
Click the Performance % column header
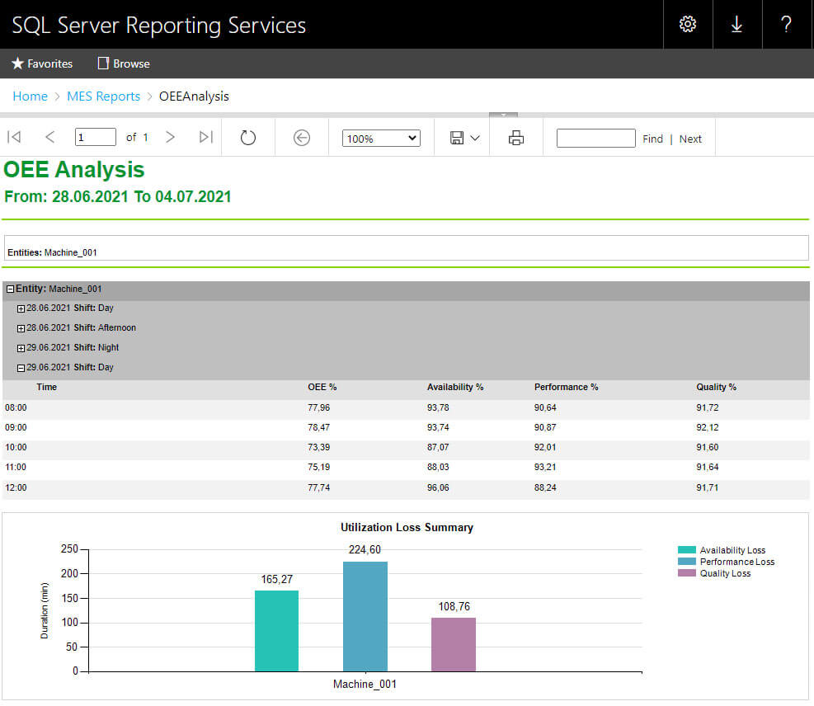tap(566, 388)
